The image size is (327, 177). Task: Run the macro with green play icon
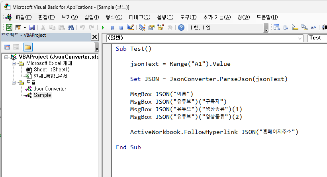tap(103, 28)
